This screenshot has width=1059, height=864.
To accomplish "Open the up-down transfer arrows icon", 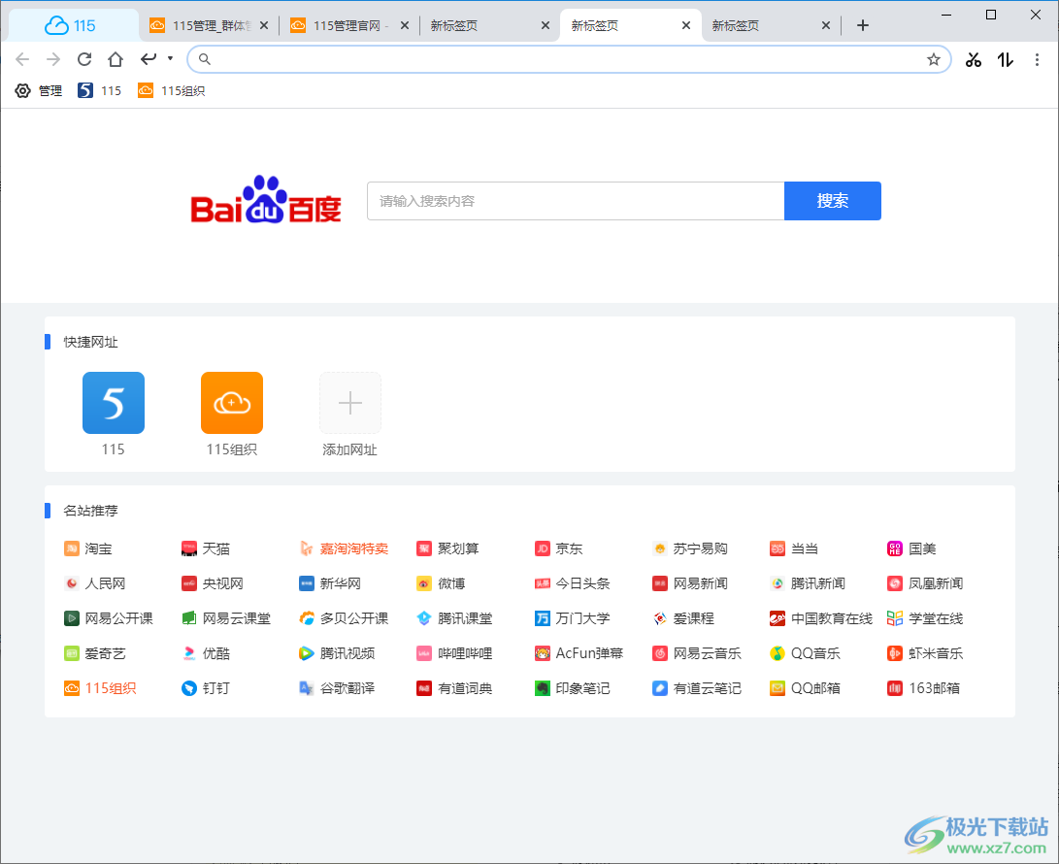I will pyautogui.click(x=1005, y=60).
